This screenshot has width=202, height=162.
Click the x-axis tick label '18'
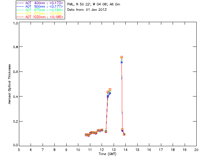point(173,150)
